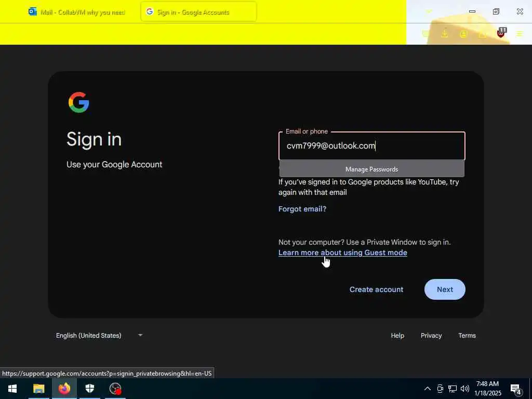This screenshot has width=532, height=399.
Task: Open the Terms footer link
Action: pyautogui.click(x=467, y=335)
